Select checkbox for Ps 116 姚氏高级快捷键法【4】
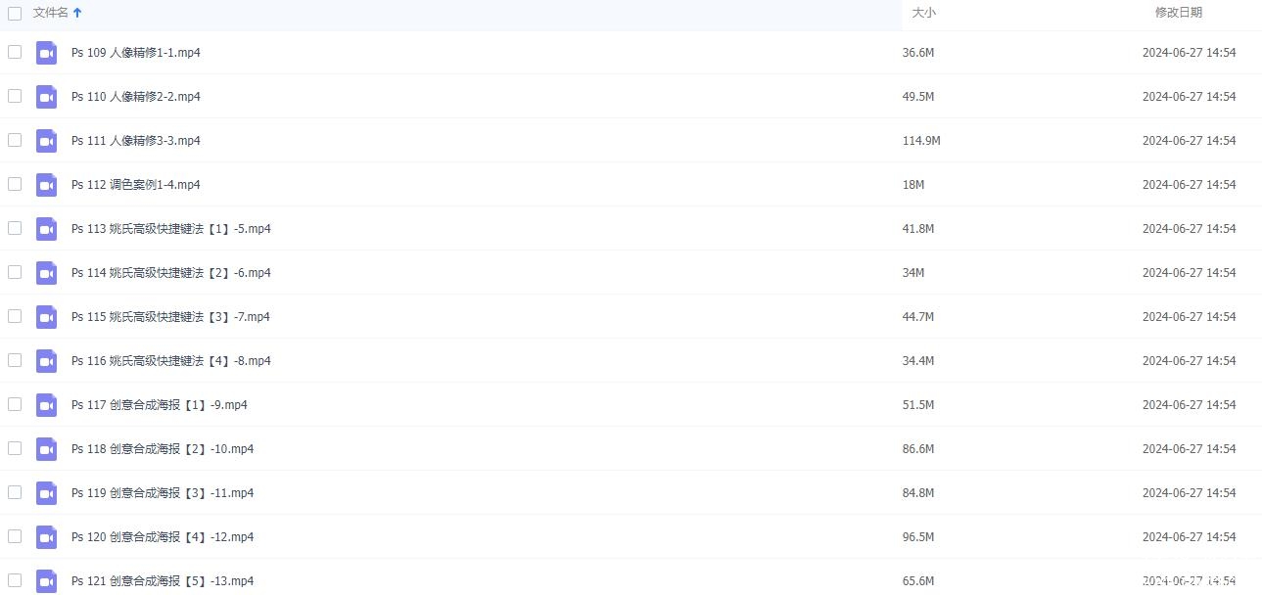 tap(15, 360)
